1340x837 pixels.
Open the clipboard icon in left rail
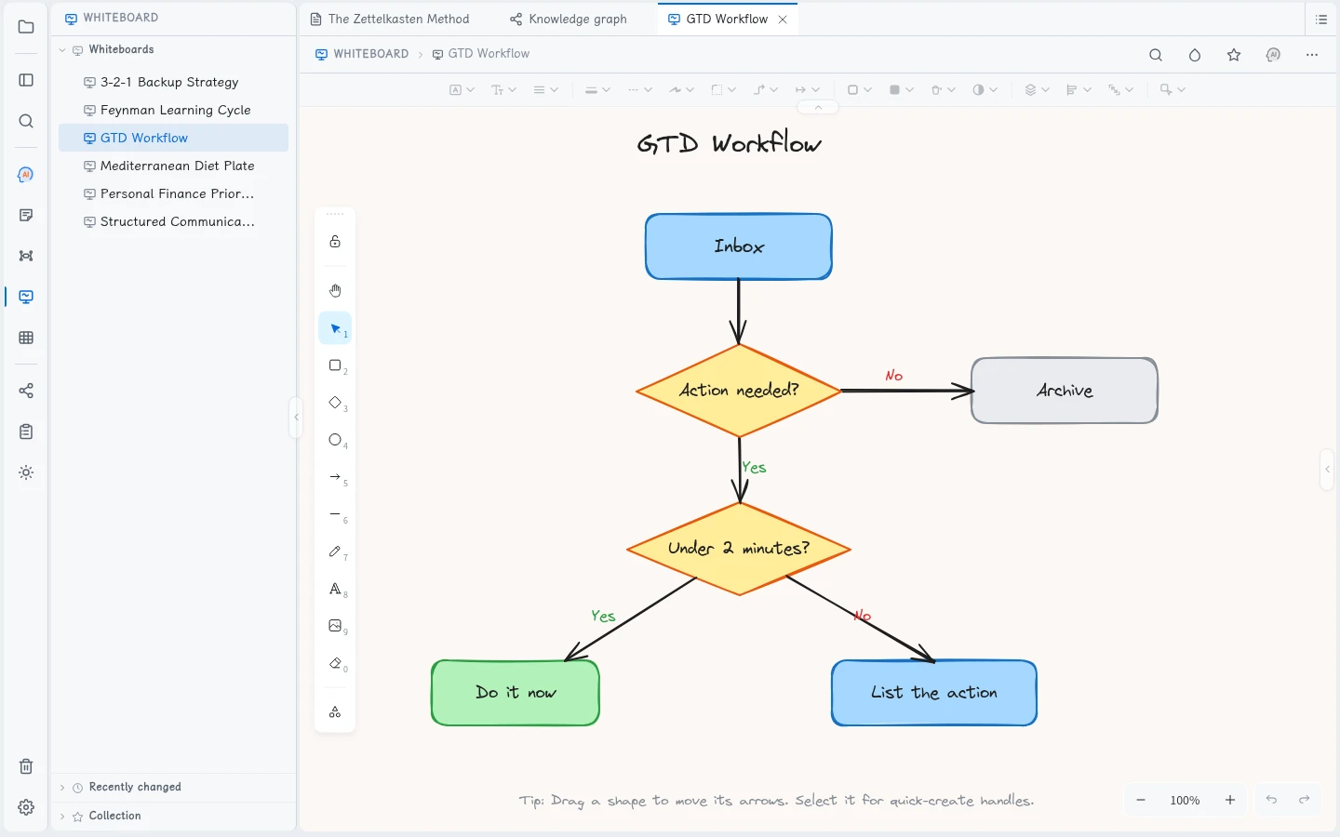tap(26, 432)
